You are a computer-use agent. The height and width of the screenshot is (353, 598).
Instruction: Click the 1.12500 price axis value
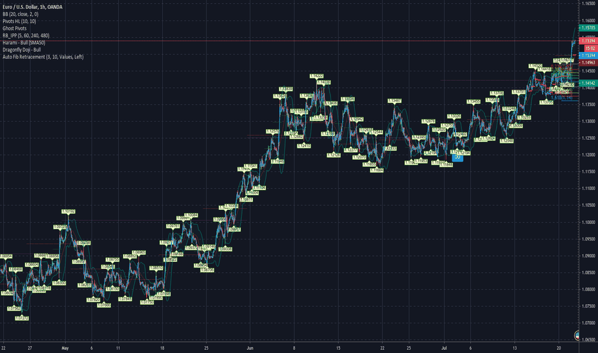(x=588, y=138)
